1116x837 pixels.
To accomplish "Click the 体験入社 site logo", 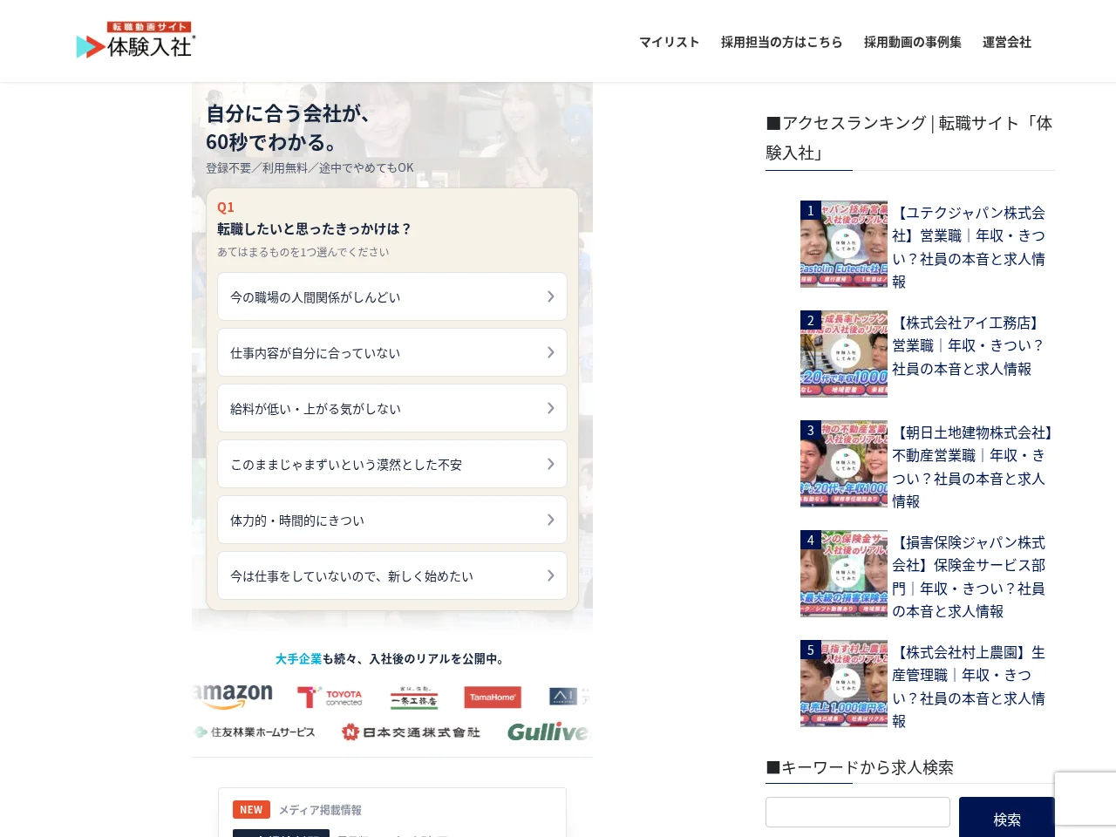I will [136, 41].
